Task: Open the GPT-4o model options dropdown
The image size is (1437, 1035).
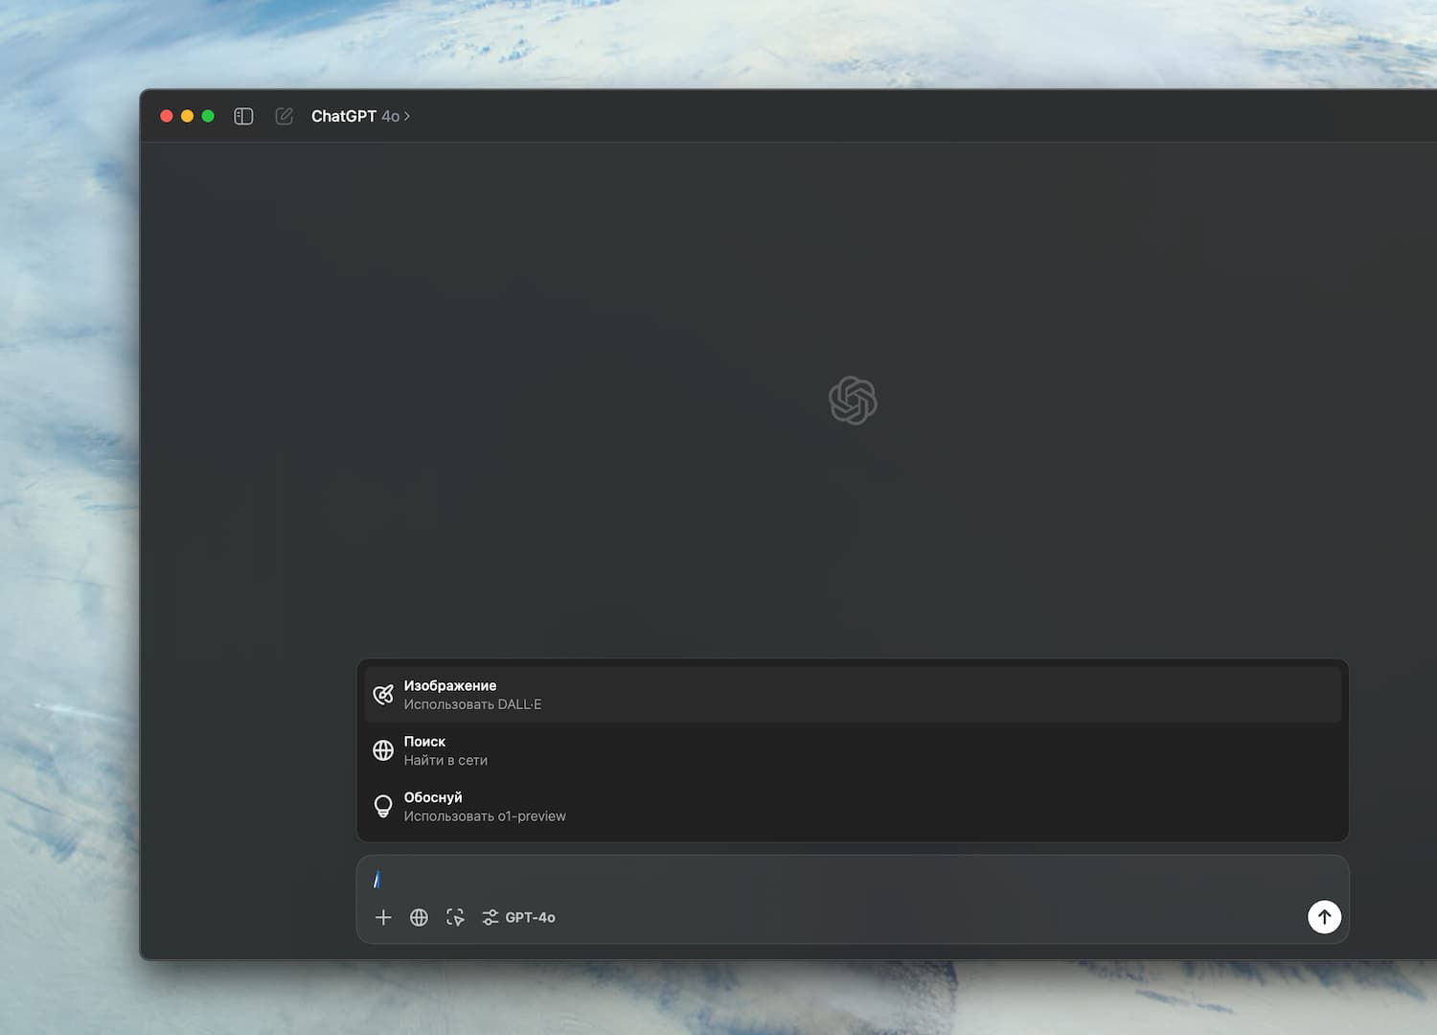Action: (518, 917)
